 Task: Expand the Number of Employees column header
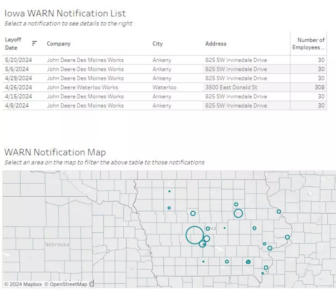(308, 44)
